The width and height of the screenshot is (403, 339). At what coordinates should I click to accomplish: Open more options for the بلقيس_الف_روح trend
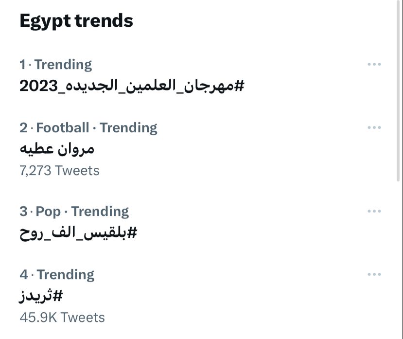[374, 211]
